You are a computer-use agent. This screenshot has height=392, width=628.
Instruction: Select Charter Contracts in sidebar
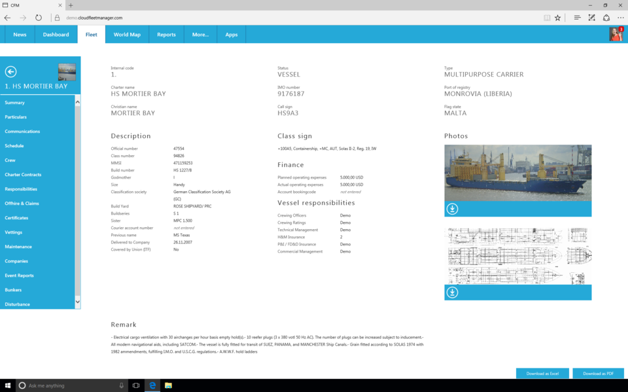(x=23, y=175)
